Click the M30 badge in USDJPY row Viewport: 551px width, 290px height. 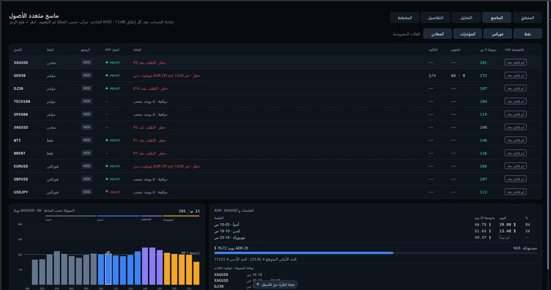coord(87,192)
